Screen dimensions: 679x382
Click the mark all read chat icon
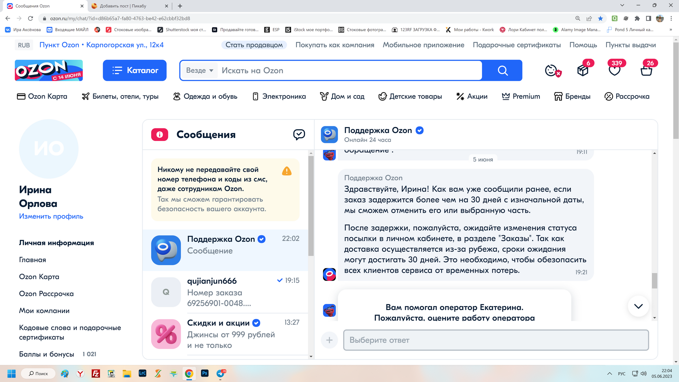point(299,134)
